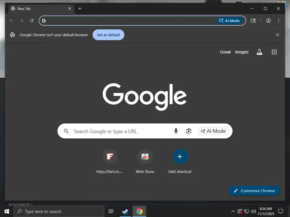Close the New Tab tab

pyautogui.click(x=70, y=8)
